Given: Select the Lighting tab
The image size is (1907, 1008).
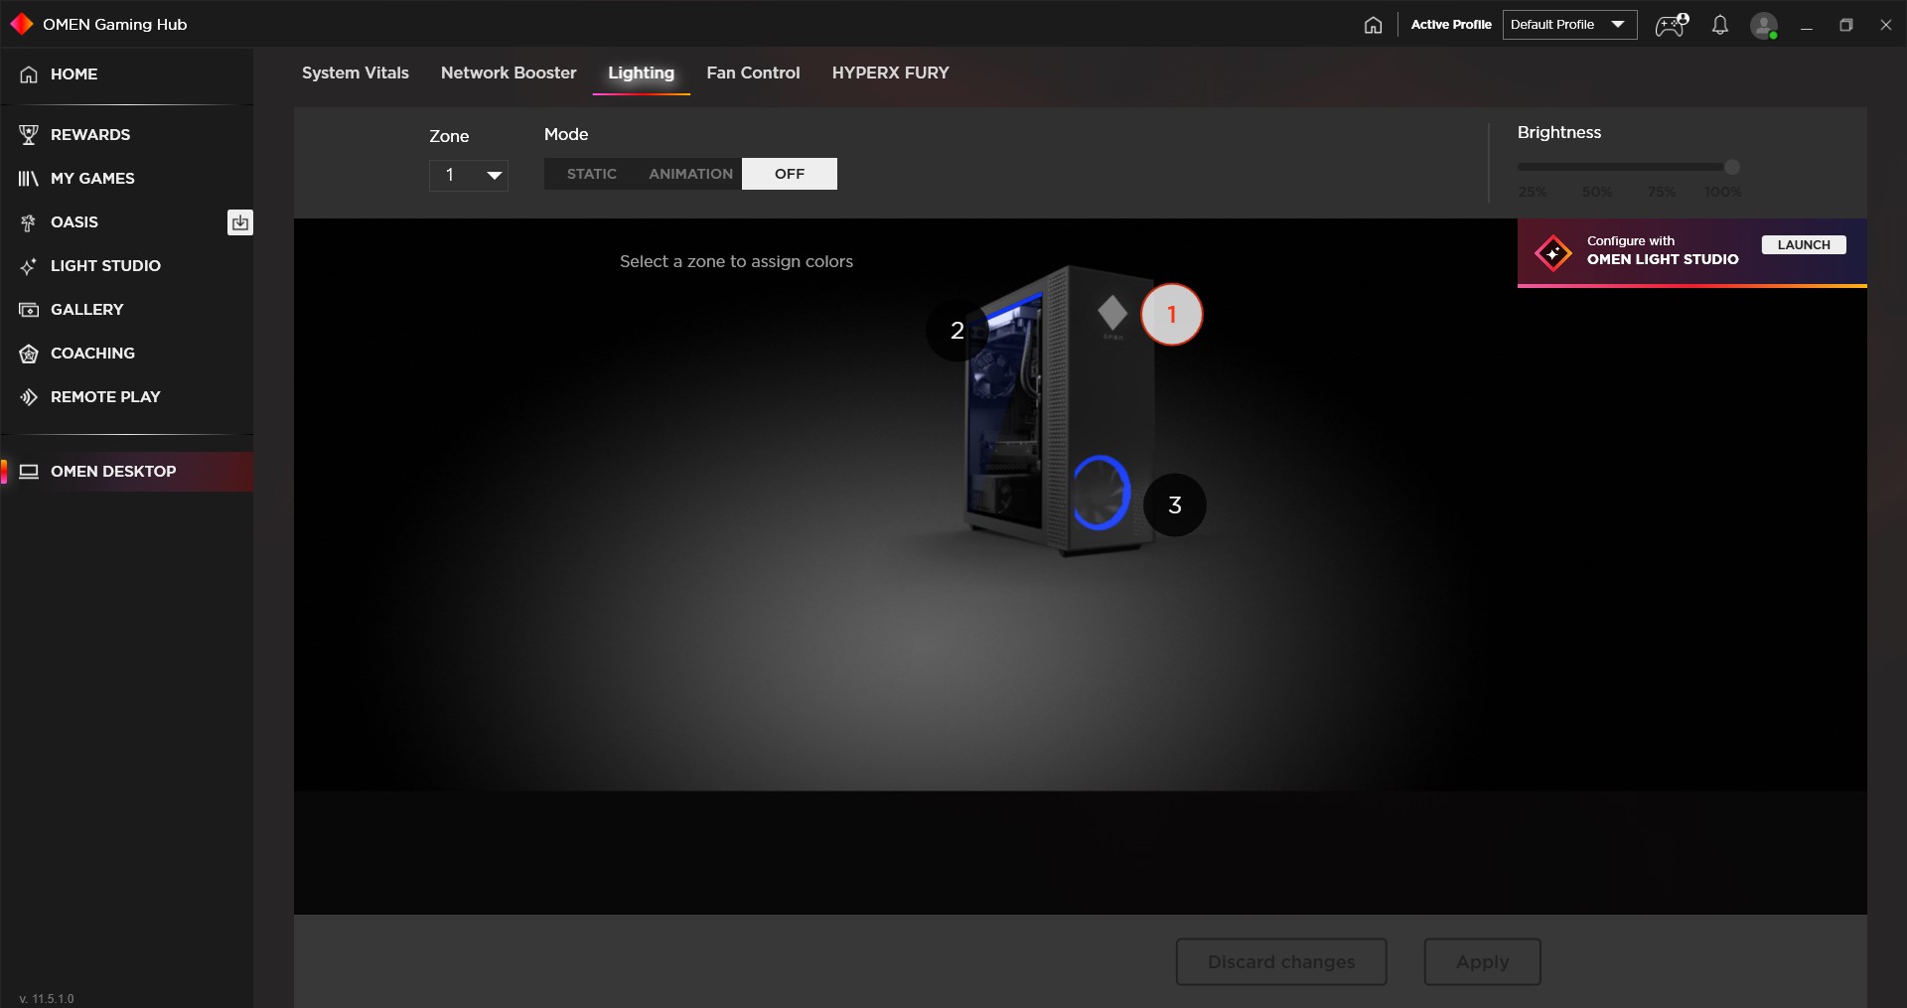Looking at the screenshot, I should coord(642,72).
